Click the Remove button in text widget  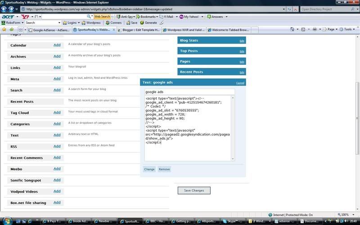point(164,169)
